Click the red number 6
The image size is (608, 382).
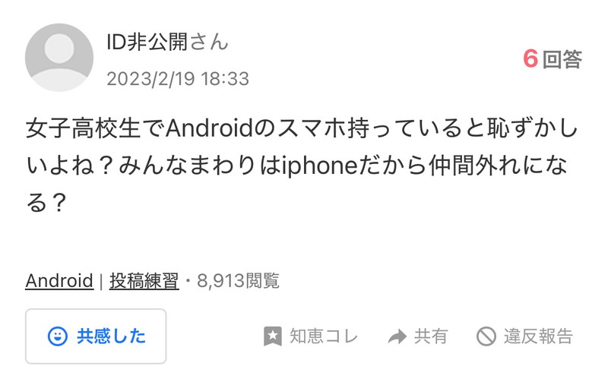(530, 59)
